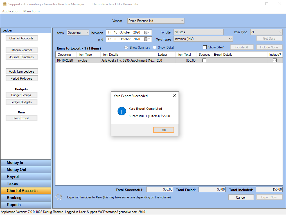This screenshot has height=215, width=286.
Task: Open the Main Form menu
Action: 31,11
